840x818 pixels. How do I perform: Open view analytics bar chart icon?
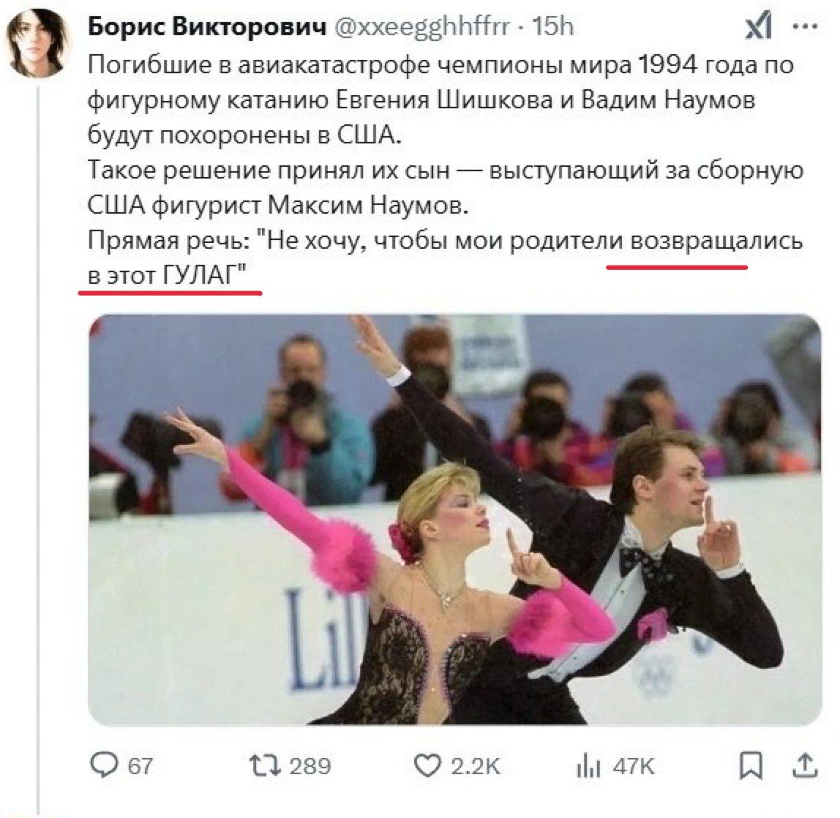pyautogui.click(x=588, y=766)
